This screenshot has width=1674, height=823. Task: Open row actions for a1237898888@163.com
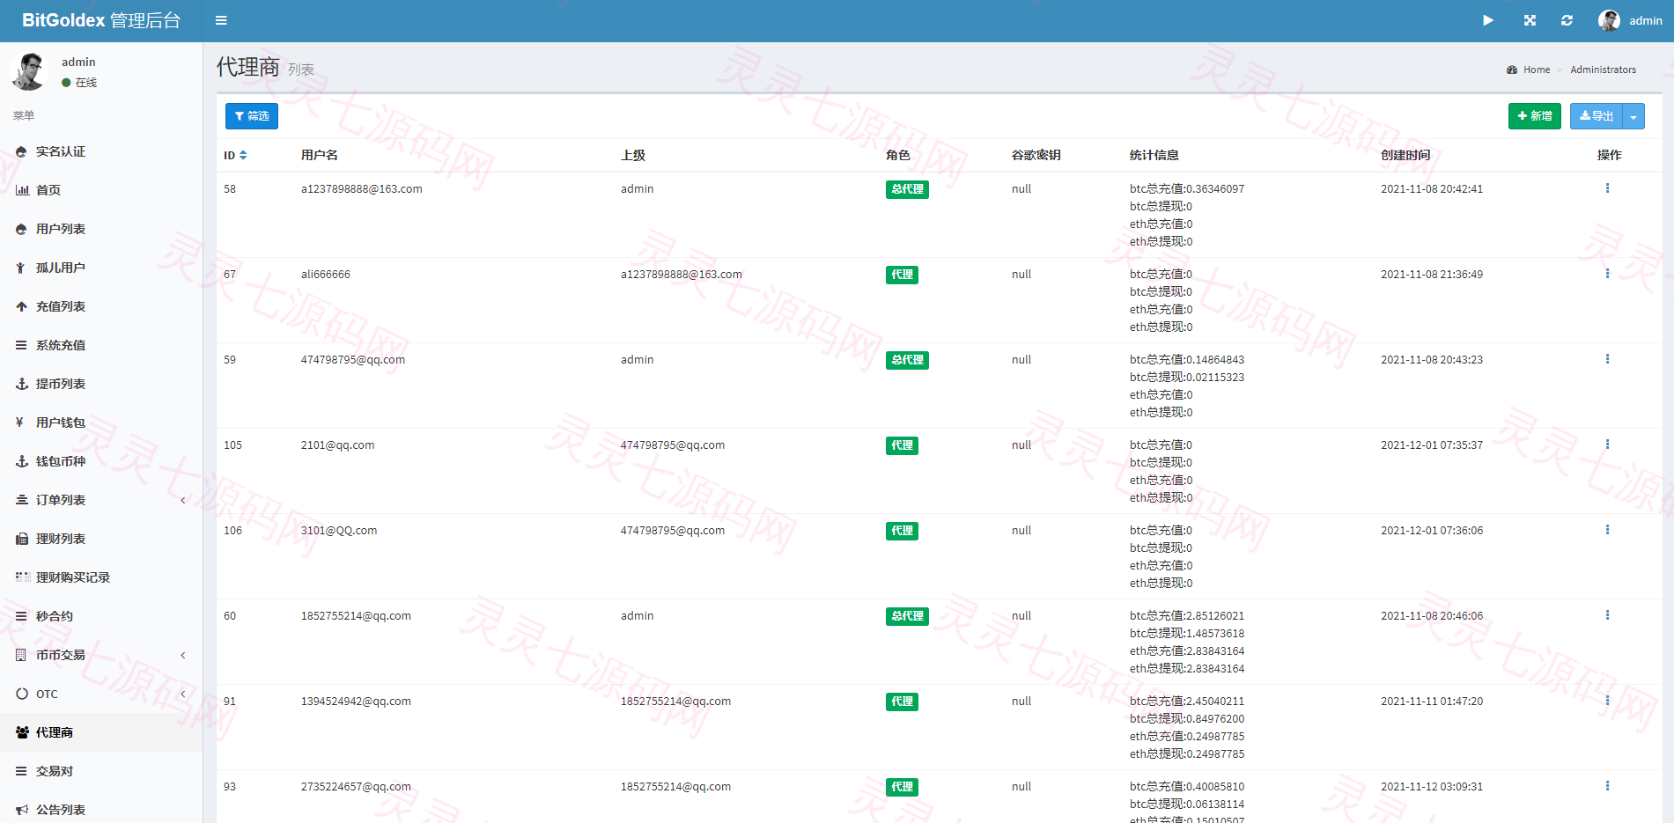(x=1607, y=188)
